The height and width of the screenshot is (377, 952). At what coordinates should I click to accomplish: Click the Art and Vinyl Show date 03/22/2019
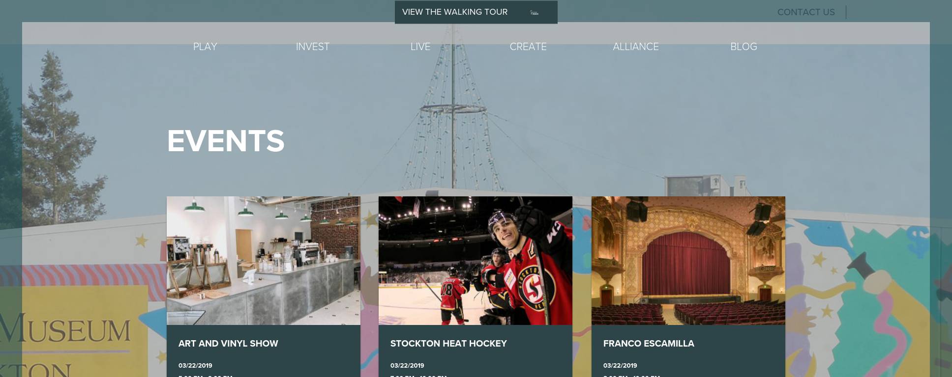click(195, 366)
